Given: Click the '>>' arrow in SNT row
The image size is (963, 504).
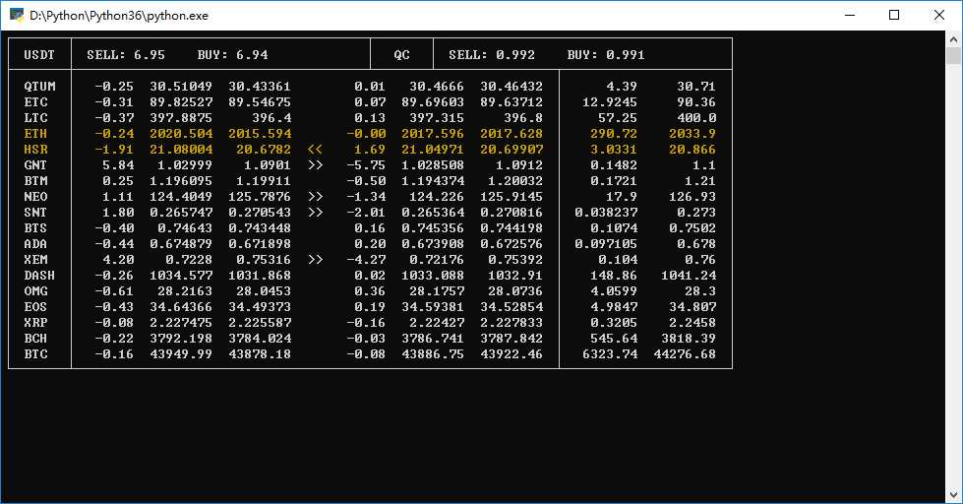Looking at the screenshot, I should [x=315, y=212].
